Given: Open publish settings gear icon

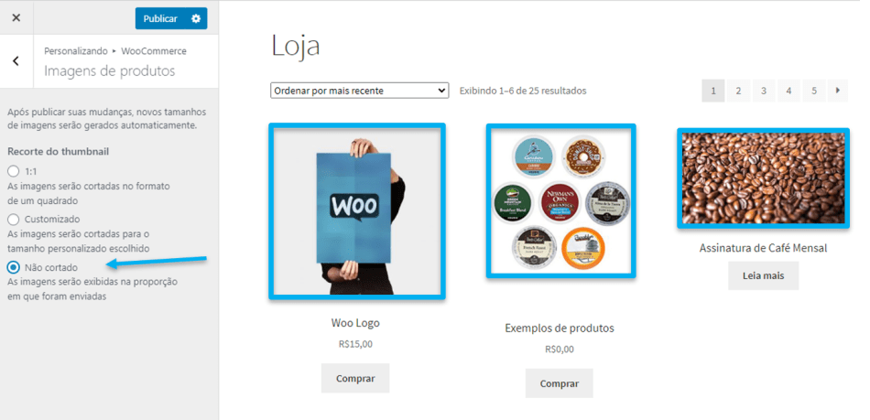Looking at the screenshot, I should (196, 18).
